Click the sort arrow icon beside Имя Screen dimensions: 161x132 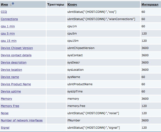(12, 4)
